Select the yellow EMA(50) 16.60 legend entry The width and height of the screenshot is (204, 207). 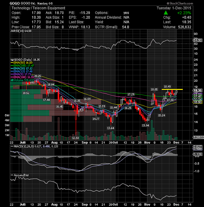point(22,63)
